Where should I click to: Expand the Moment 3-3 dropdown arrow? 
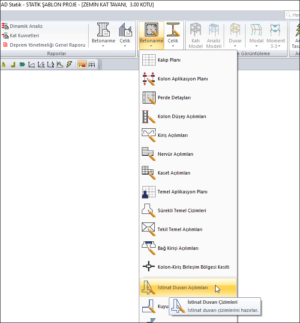pyautogui.click(x=279, y=46)
